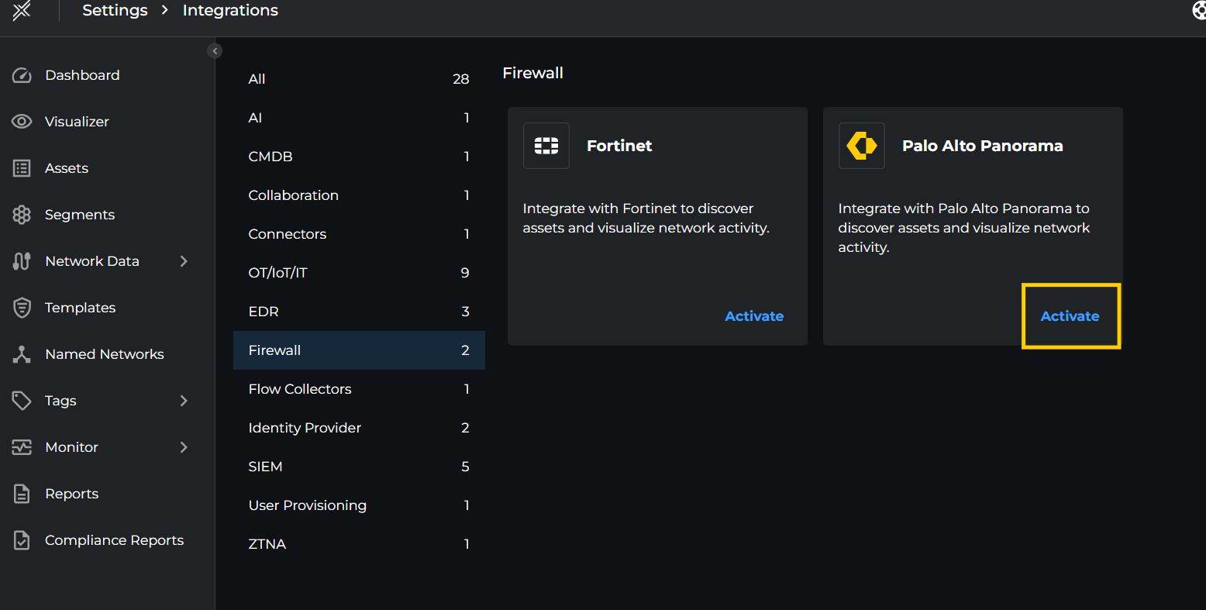Expand the Monitor submenu chevron

tap(184, 446)
